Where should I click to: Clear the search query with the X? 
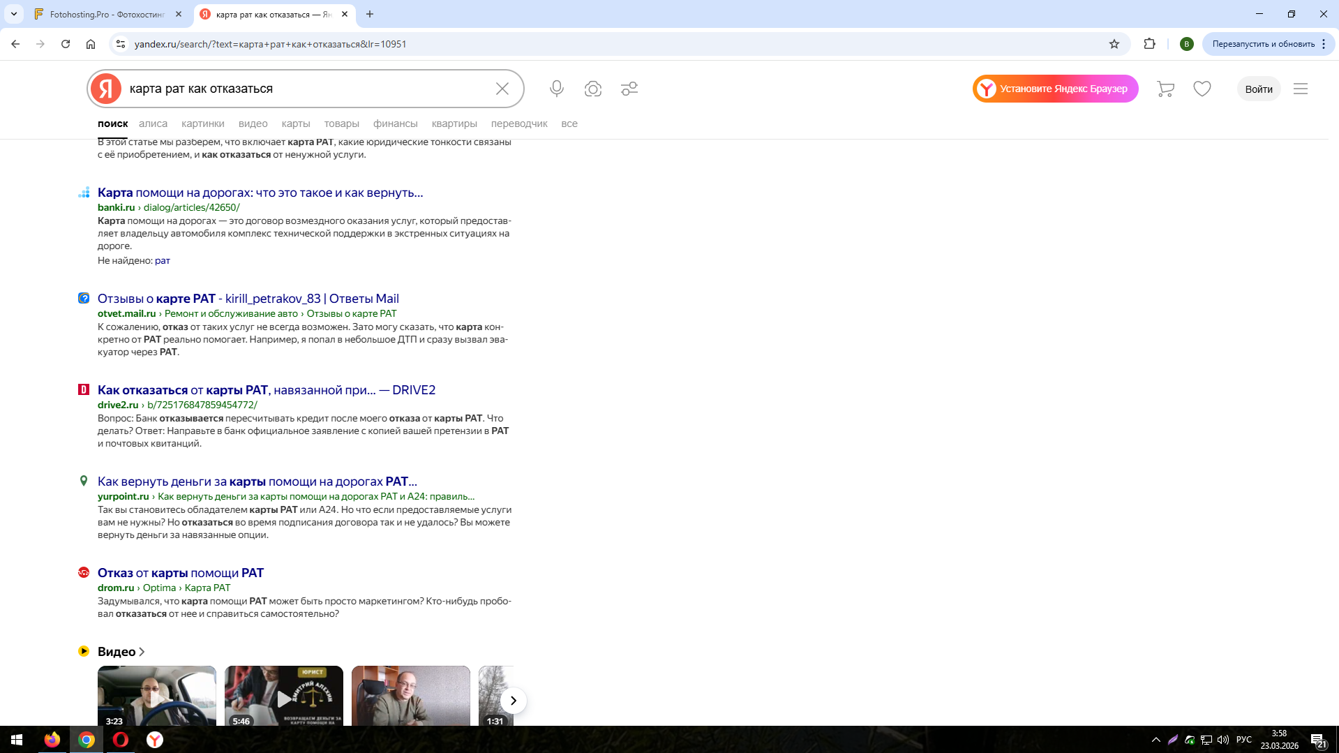click(x=502, y=89)
